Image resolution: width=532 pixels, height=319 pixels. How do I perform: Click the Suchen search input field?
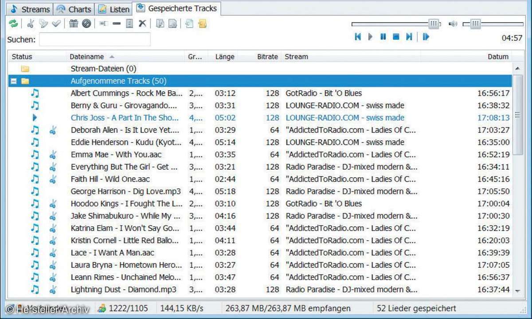tap(95, 39)
